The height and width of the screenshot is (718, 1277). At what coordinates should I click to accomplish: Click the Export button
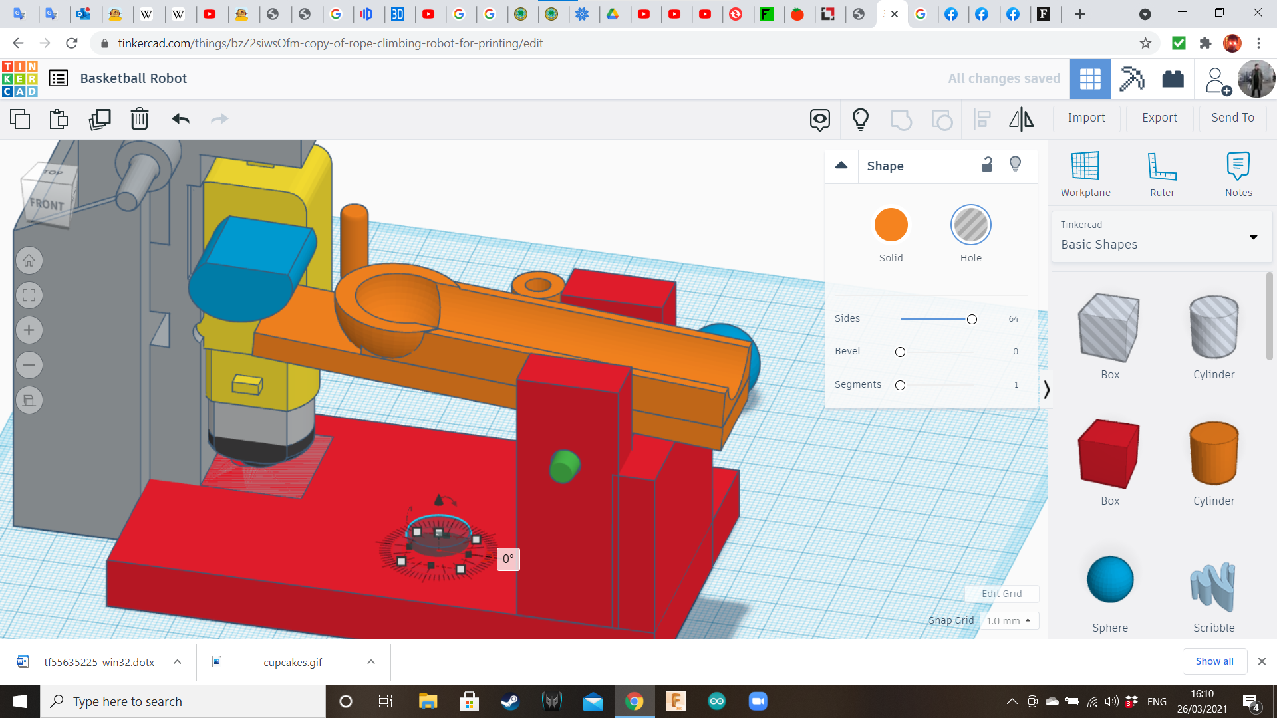point(1159,118)
